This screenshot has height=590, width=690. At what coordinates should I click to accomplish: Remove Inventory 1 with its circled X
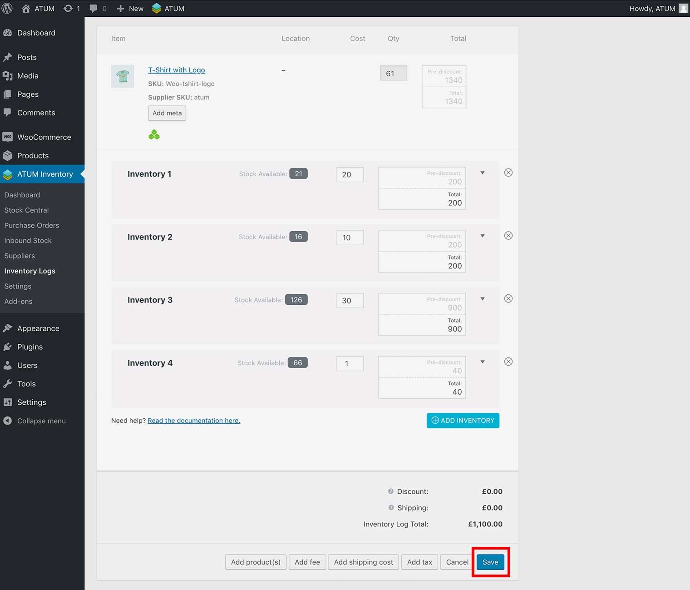(x=508, y=173)
